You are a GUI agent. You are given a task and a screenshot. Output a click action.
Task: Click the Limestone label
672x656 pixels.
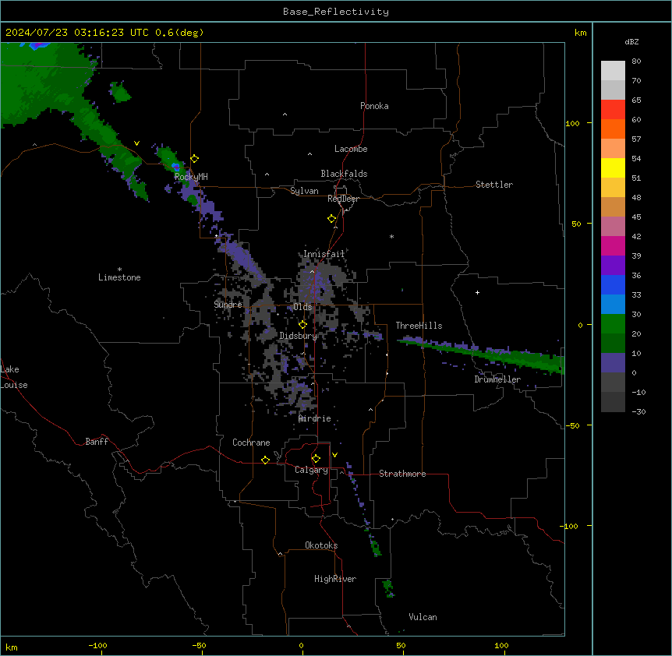[119, 277]
